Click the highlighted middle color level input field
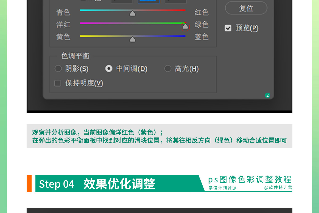The width and height of the screenshot is (319, 213). click(x=149, y=1)
